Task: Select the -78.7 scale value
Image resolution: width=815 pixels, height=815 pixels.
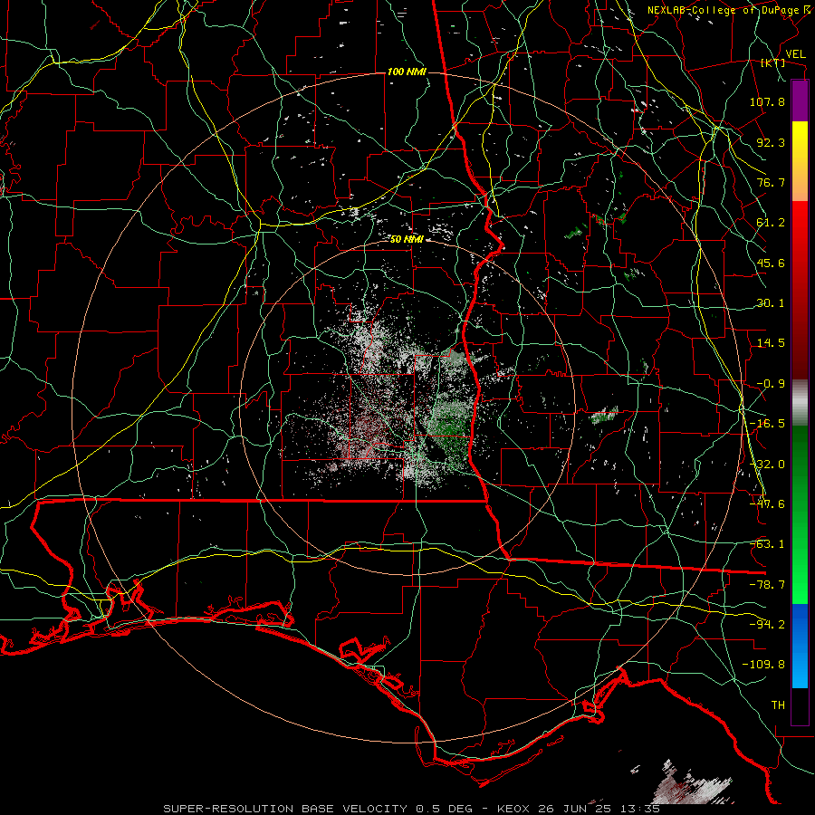Action: (x=767, y=585)
